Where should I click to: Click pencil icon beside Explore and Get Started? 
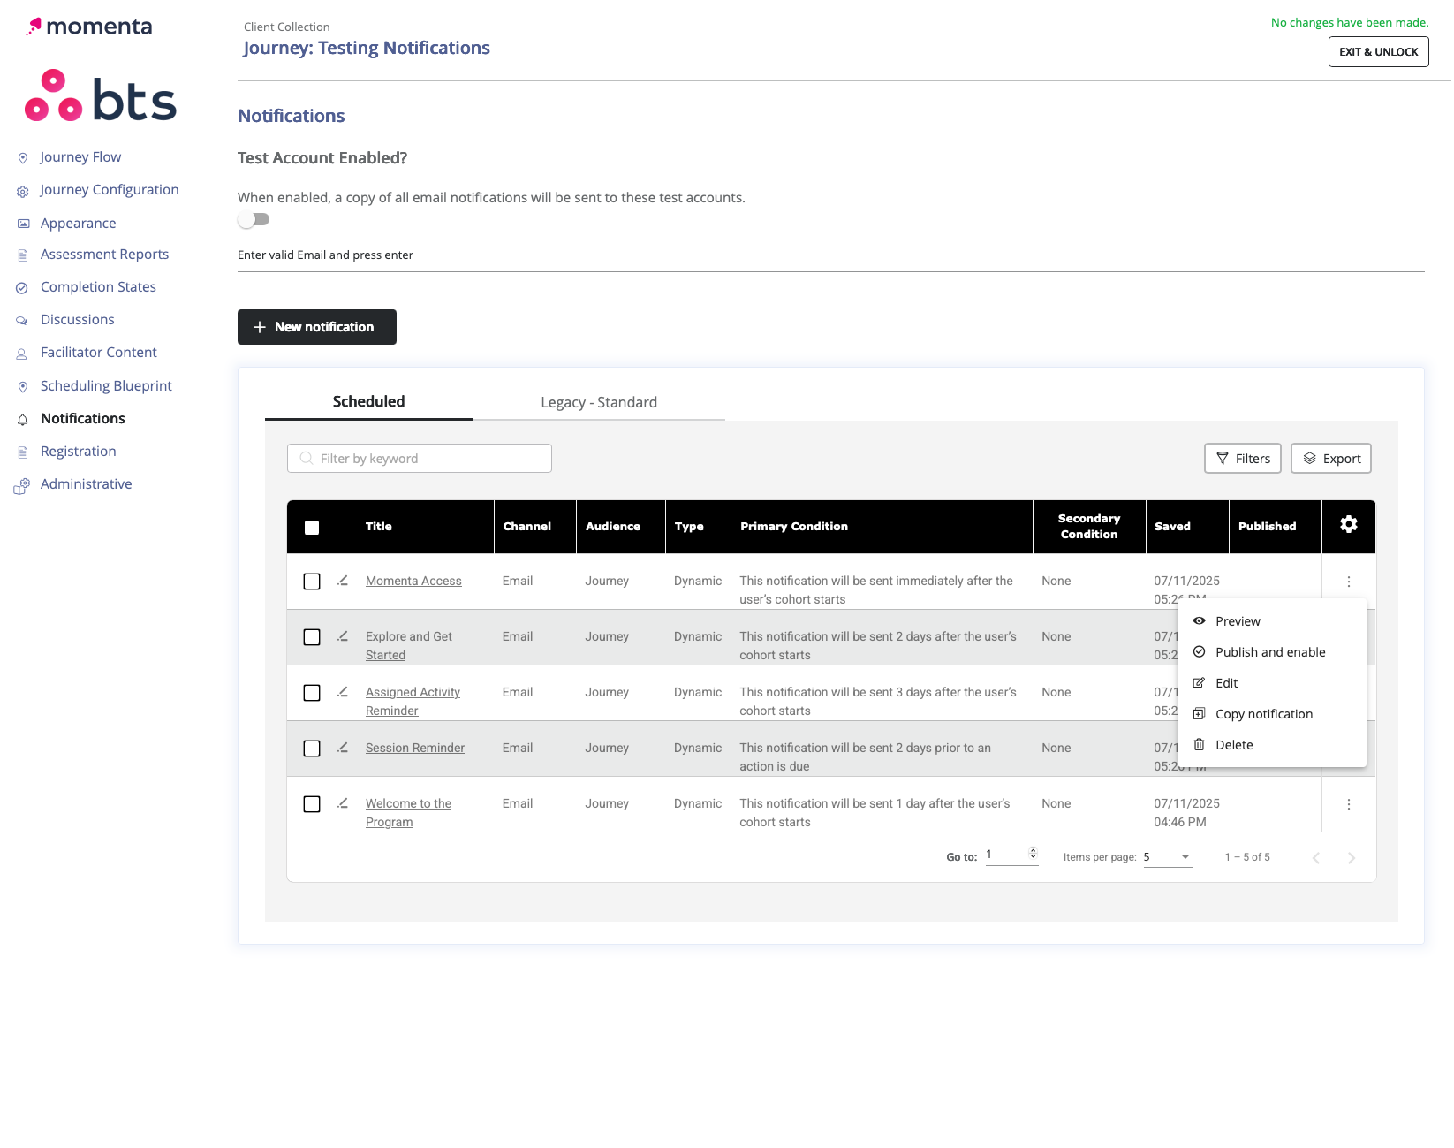343,636
